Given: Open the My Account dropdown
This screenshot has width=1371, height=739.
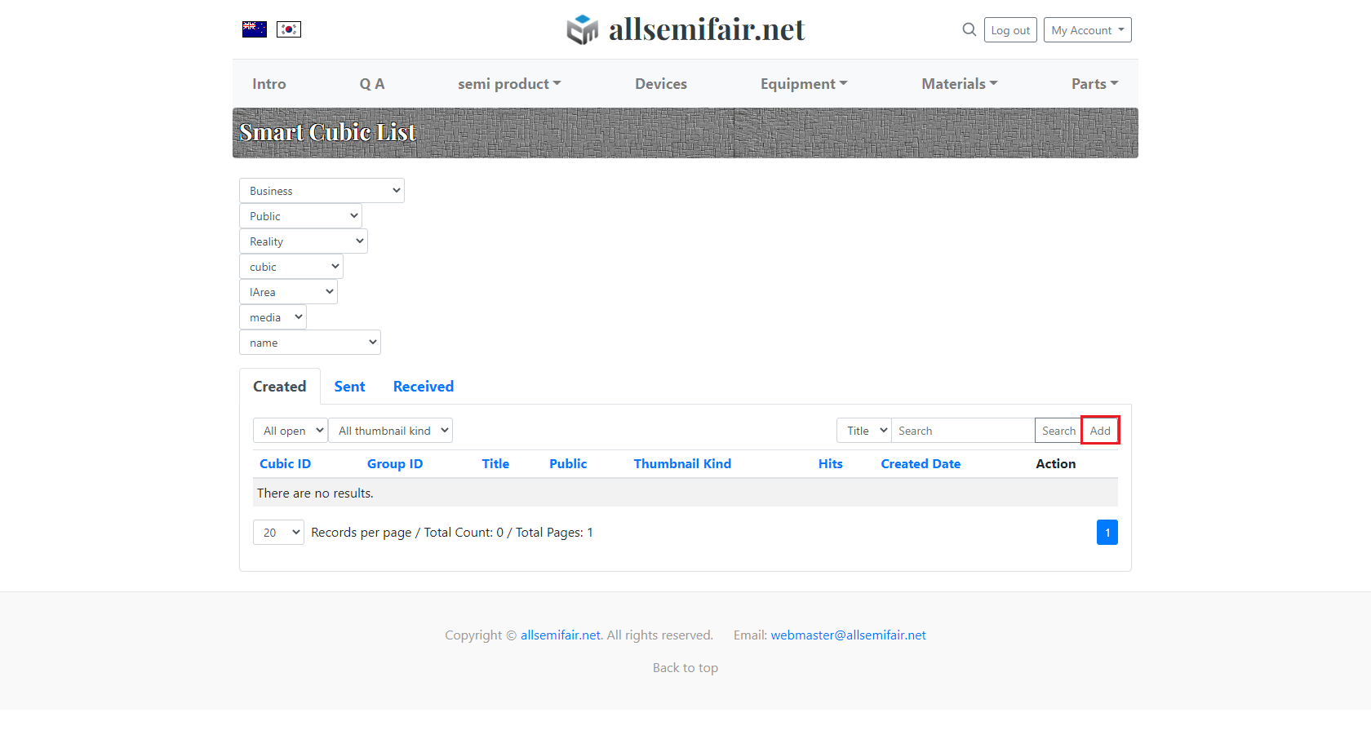Looking at the screenshot, I should (1088, 30).
